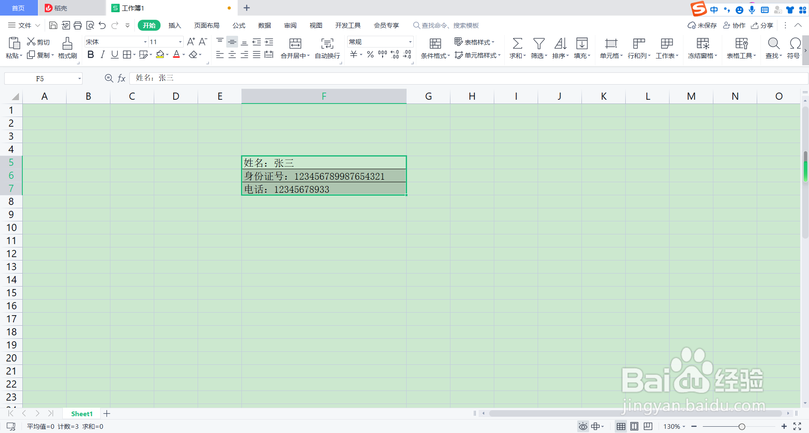Click the Find (查找) magnifier icon
The image size is (809, 433).
pyautogui.click(x=774, y=43)
